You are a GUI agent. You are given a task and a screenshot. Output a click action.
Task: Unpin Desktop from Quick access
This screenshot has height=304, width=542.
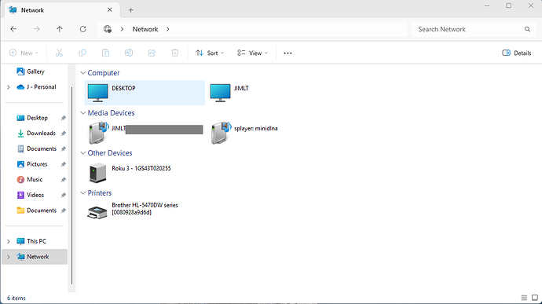[x=64, y=118]
